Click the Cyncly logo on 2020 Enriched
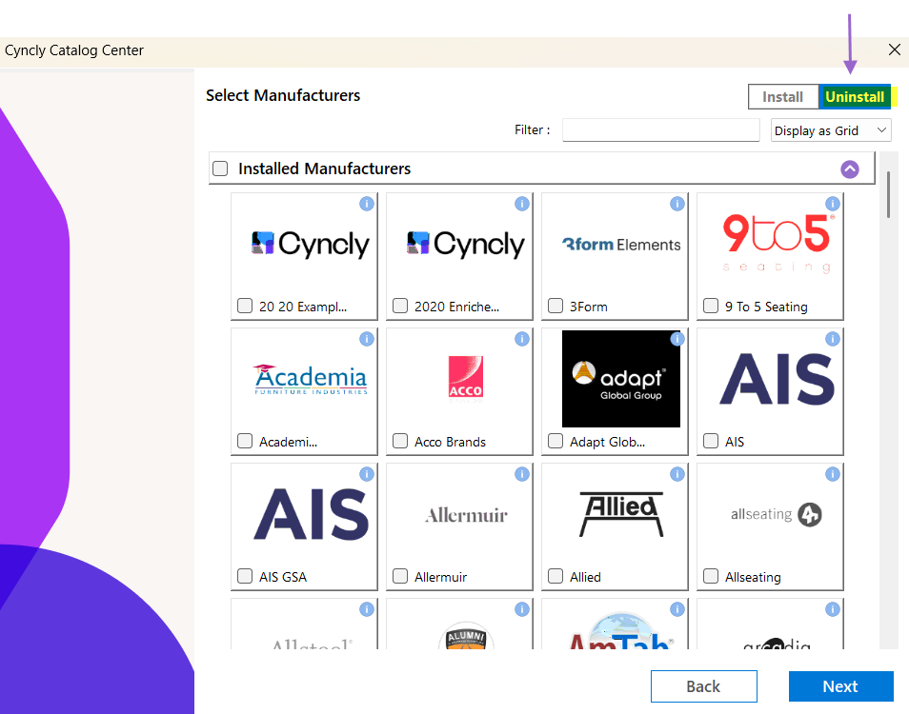 (466, 244)
